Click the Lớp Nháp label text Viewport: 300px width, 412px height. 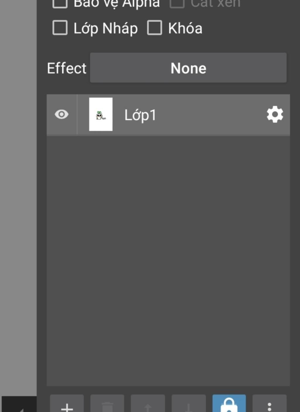tap(105, 28)
